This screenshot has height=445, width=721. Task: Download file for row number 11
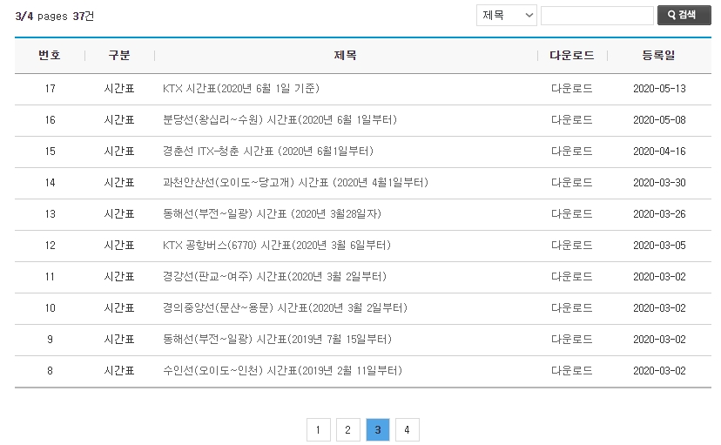pos(571,276)
